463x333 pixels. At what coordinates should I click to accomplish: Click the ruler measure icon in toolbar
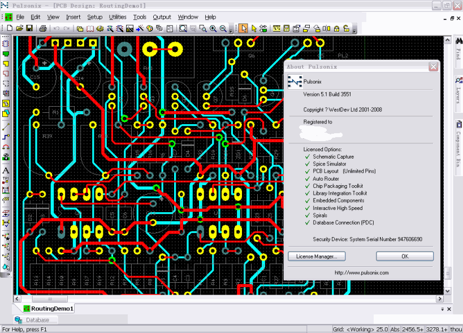tap(276, 28)
